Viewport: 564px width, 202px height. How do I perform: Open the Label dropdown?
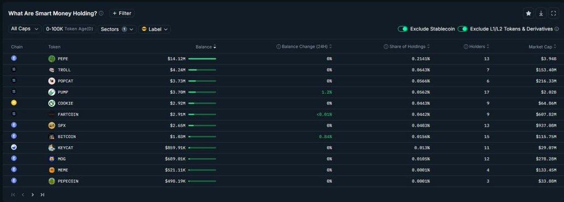point(154,29)
